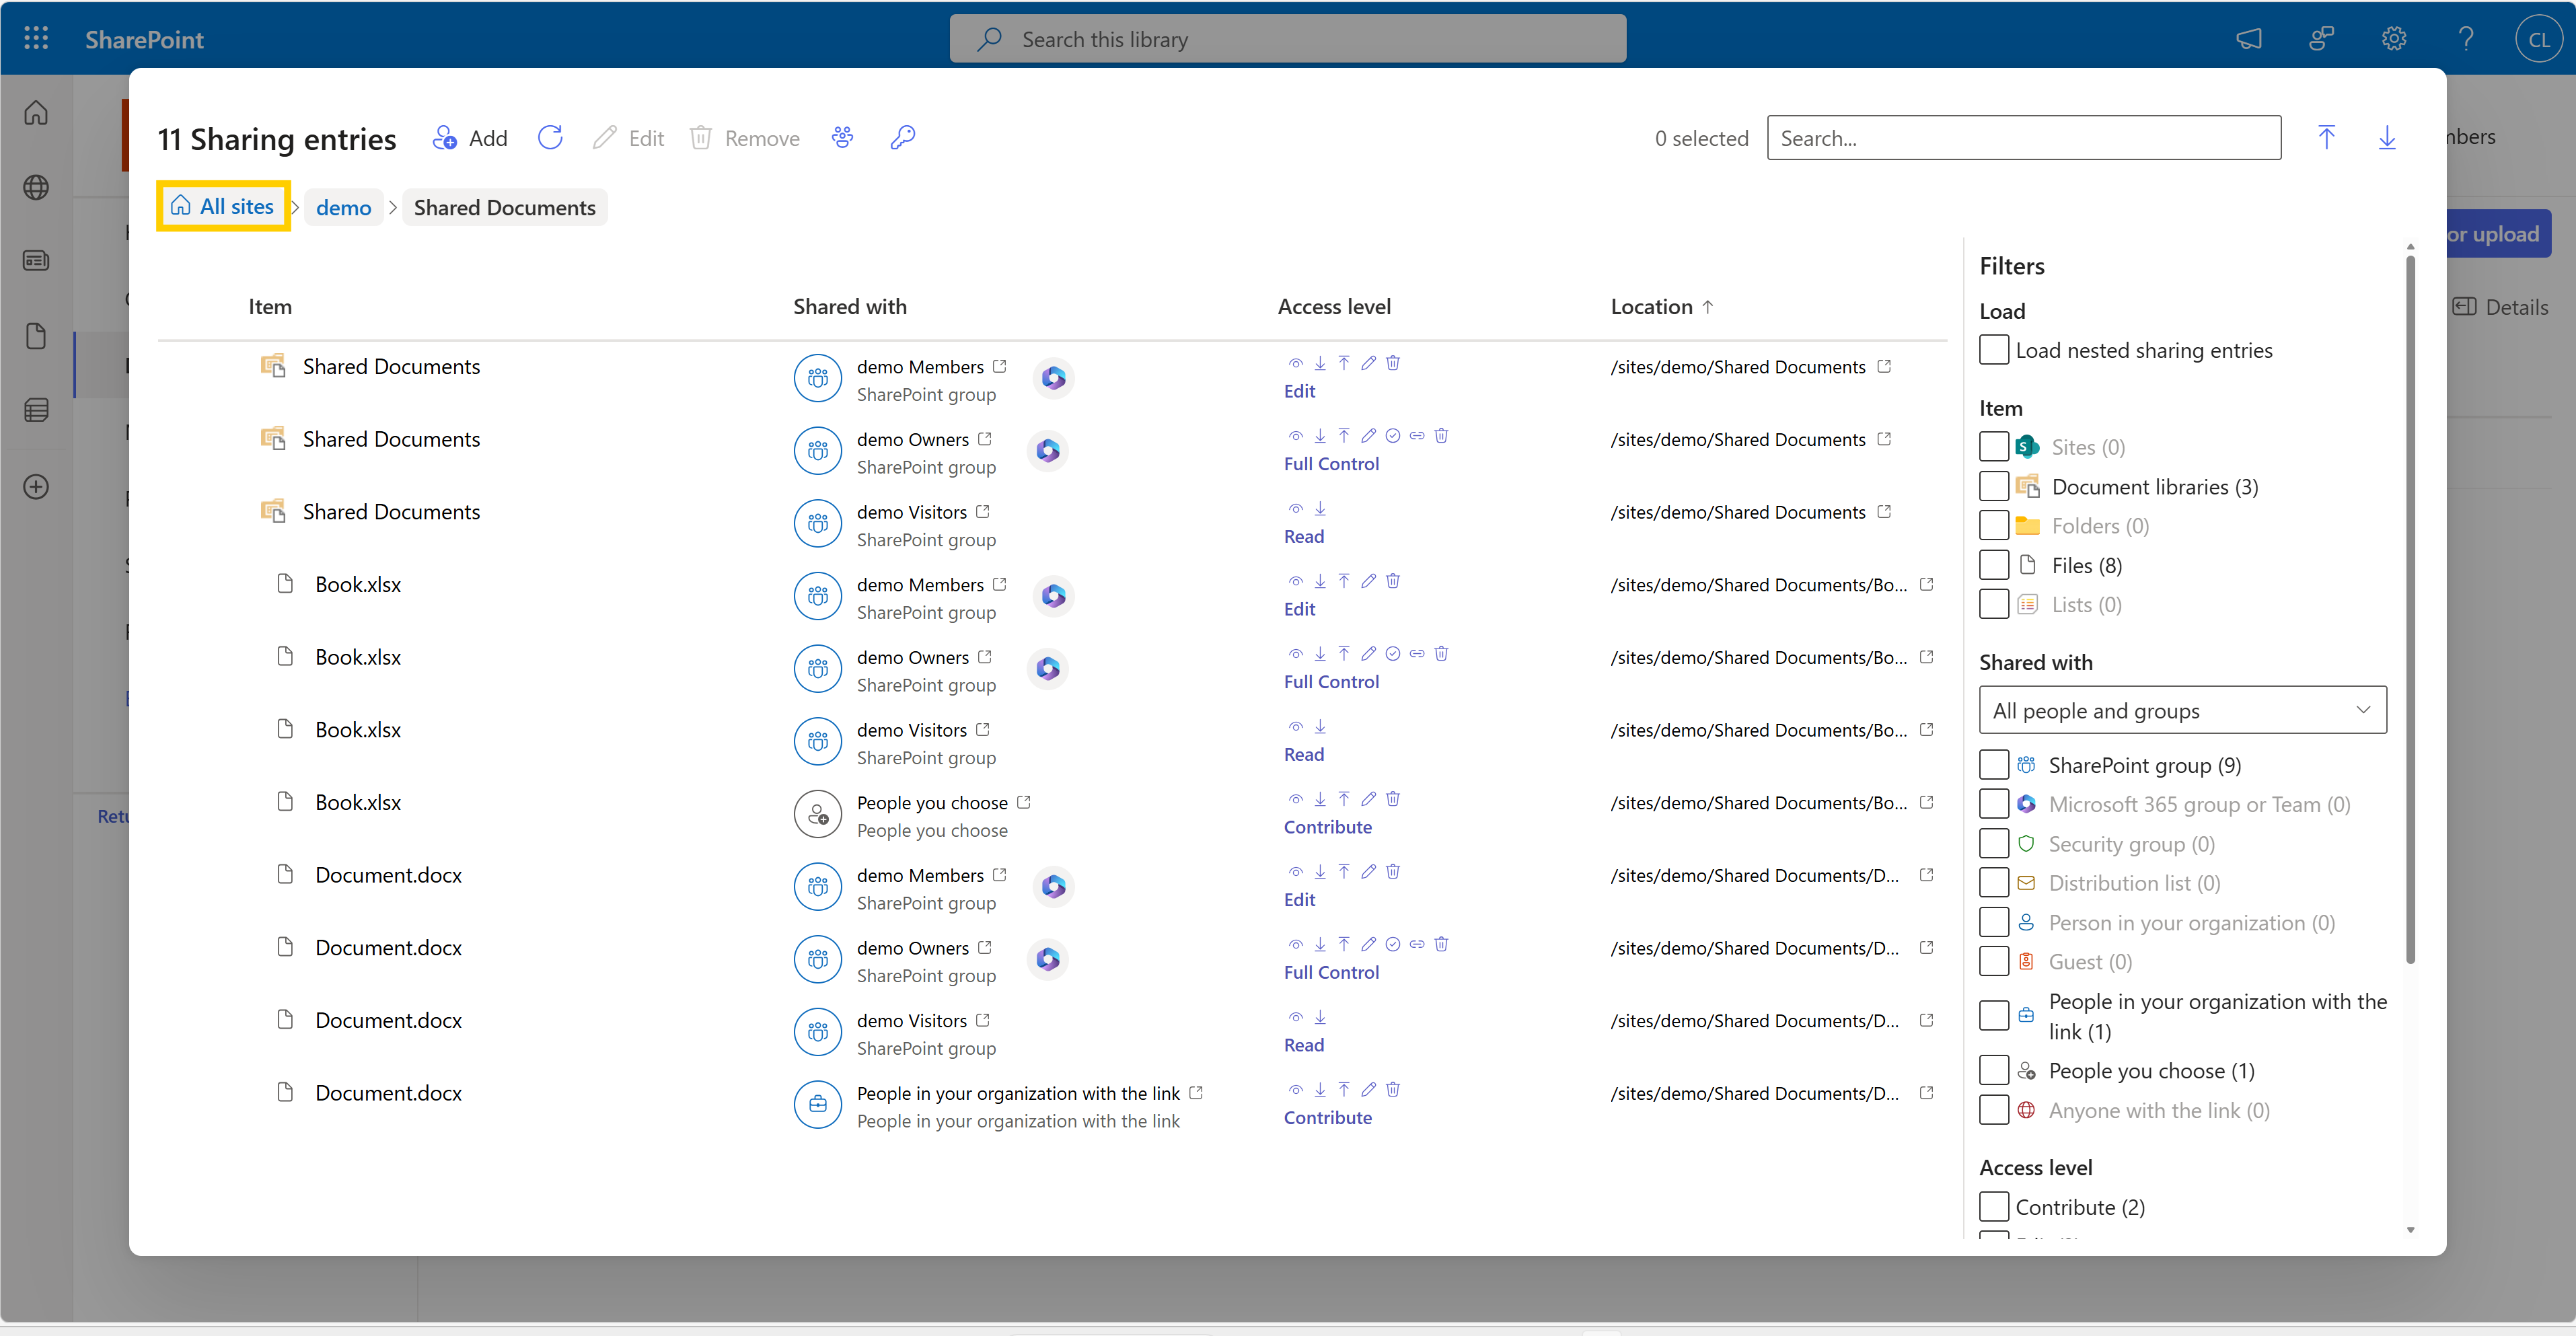The width and height of the screenshot is (2576, 1336).
Task: Check the SharePoint group (9) filter
Action: [x=1995, y=764]
